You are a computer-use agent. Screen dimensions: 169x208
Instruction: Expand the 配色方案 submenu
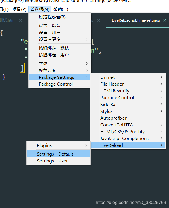(x=60, y=70)
